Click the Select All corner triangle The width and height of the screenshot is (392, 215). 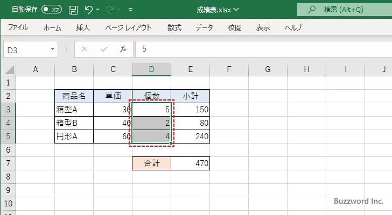(x=10, y=69)
